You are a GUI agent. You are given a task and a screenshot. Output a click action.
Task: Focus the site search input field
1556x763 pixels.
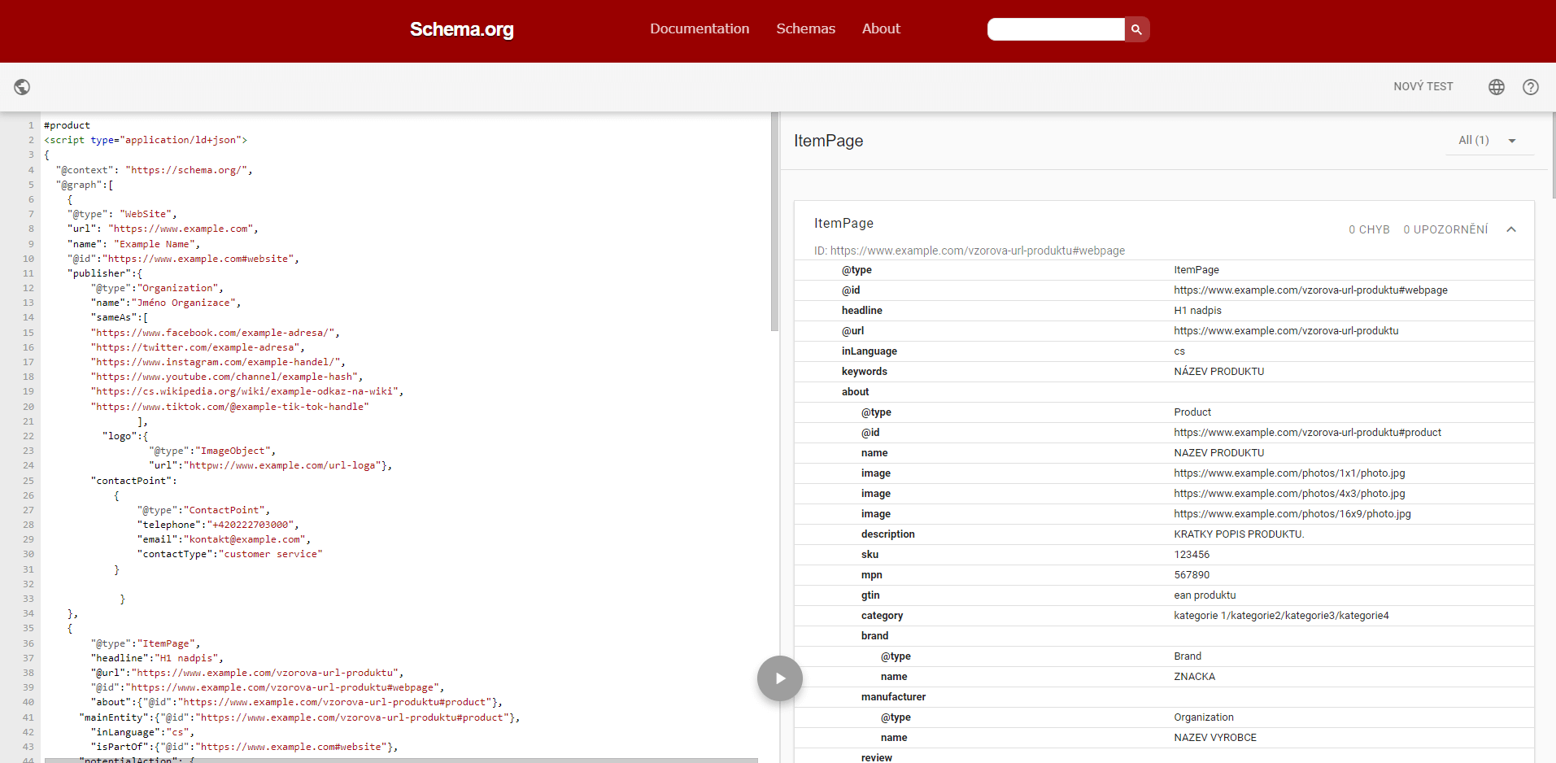(x=1056, y=29)
